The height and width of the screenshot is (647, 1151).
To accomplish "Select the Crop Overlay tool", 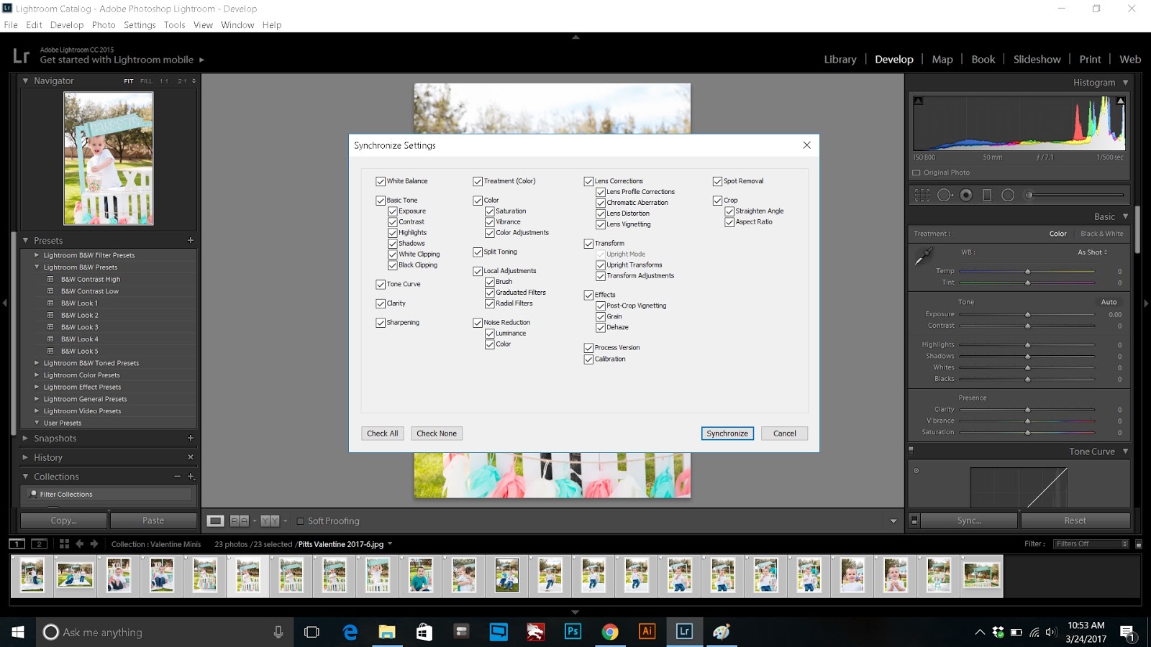I will coord(922,194).
